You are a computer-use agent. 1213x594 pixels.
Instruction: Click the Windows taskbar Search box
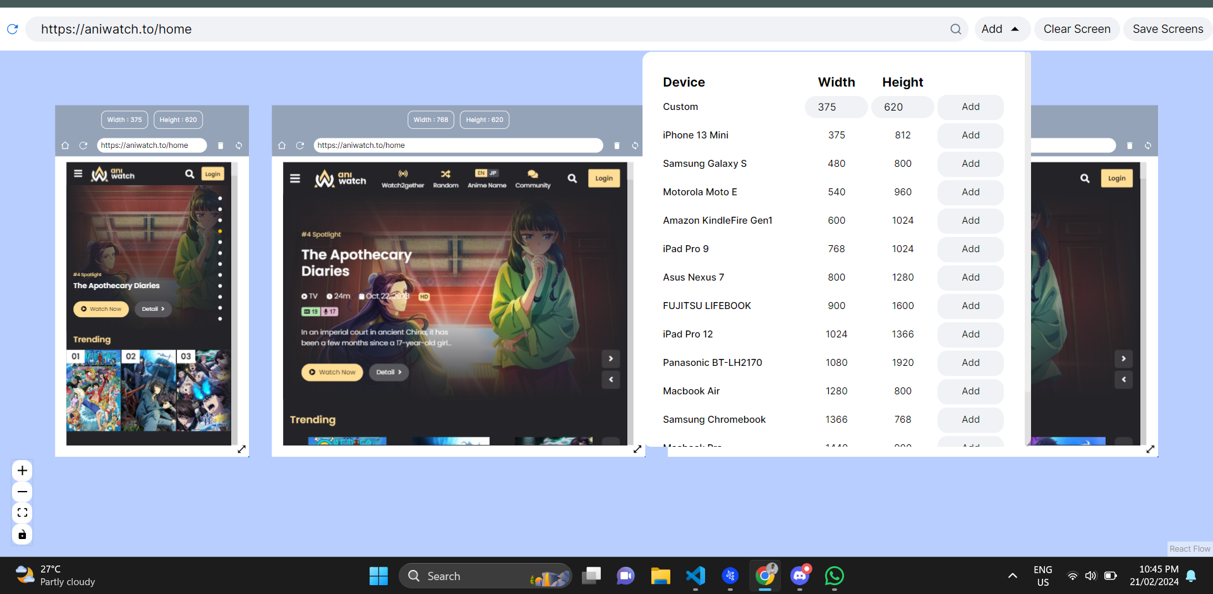(485, 576)
